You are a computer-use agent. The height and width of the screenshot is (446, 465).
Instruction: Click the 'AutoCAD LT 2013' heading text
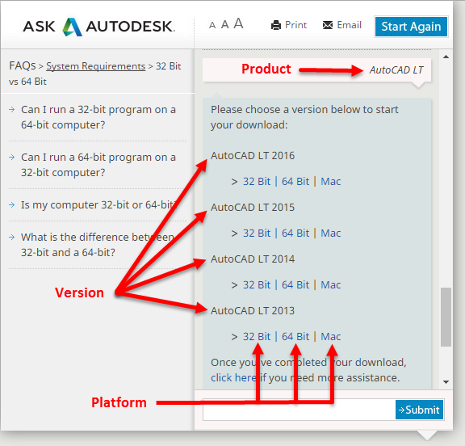click(x=253, y=310)
